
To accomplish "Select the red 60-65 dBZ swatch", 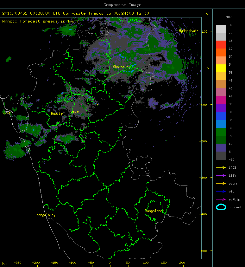I will [221, 45].
